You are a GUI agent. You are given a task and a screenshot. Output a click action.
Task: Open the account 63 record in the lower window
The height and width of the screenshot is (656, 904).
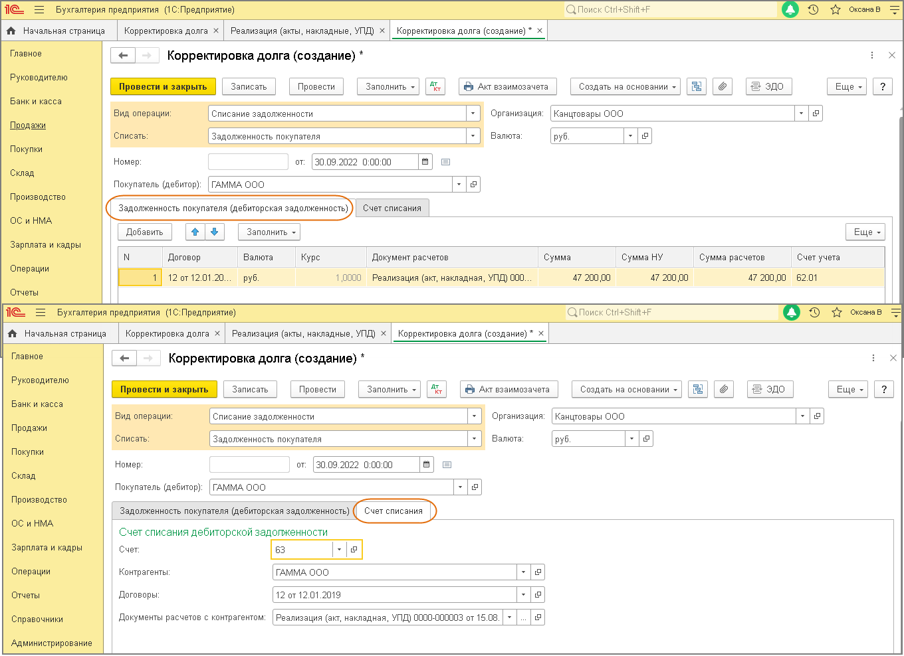pos(354,550)
